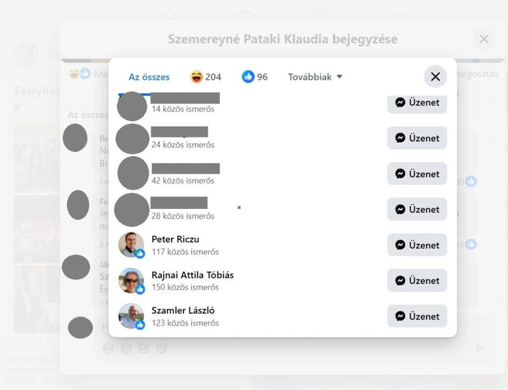Open Szamler László profile picture
508x390 pixels.
pyautogui.click(x=131, y=316)
